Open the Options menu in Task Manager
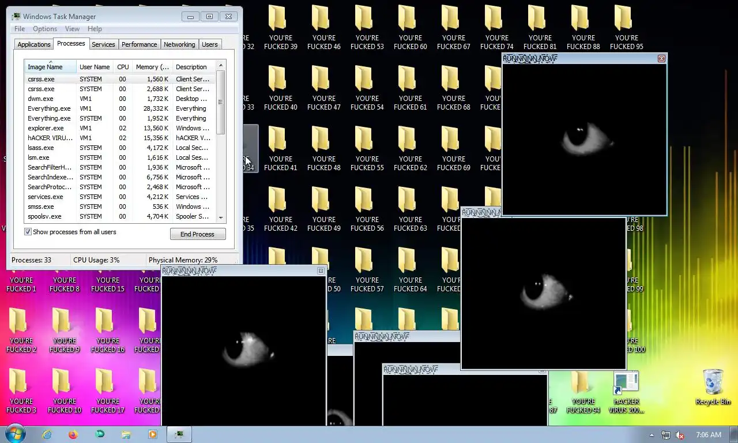The width and height of the screenshot is (738, 443). pyautogui.click(x=45, y=29)
